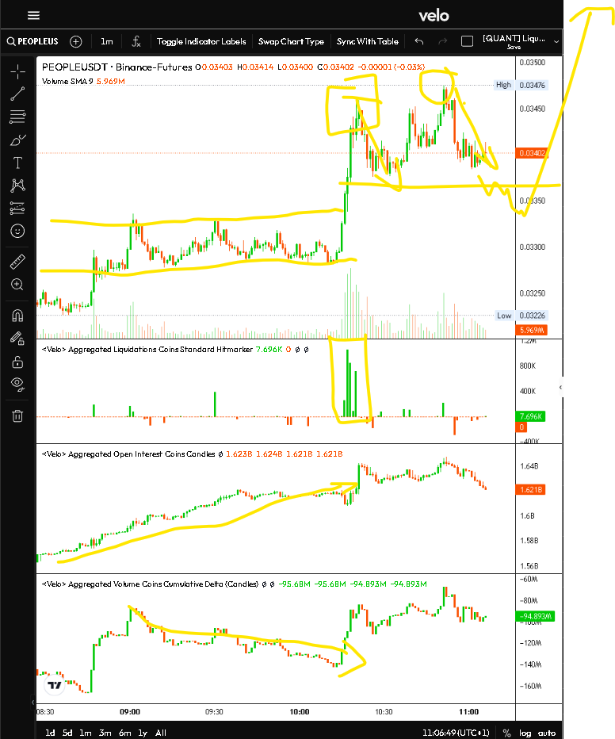The image size is (615, 739).
Task: Undo the last chart action
Action: [419, 41]
